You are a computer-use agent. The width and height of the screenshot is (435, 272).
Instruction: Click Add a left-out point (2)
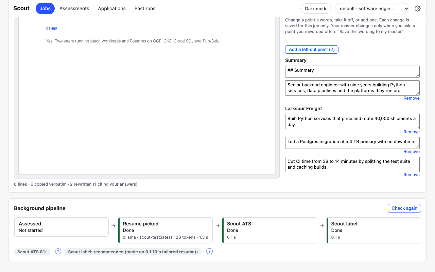click(312, 50)
